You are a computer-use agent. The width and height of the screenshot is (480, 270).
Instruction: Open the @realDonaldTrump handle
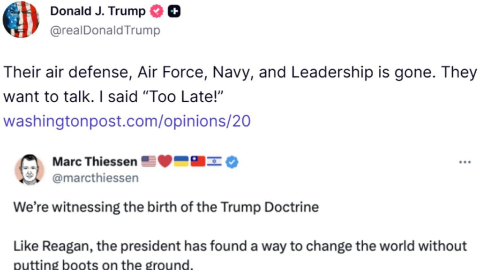pyautogui.click(x=105, y=30)
